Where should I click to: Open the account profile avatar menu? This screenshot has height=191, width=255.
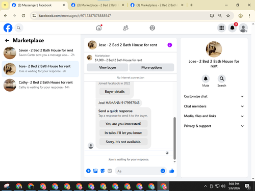pyautogui.click(x=243, y=28)
